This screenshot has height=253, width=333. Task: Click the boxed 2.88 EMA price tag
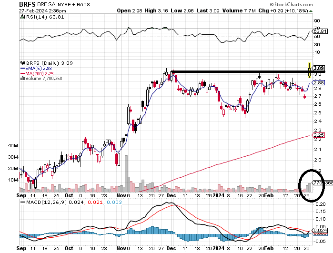click(319, 82)
